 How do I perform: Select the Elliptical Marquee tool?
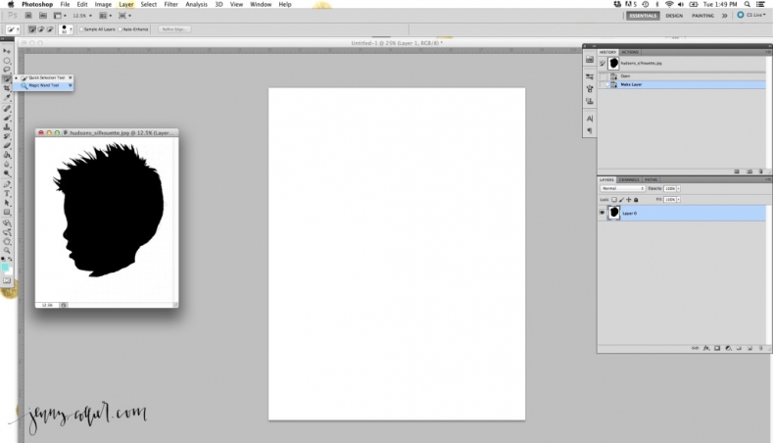pyautogui.click(x=7, y=59)
